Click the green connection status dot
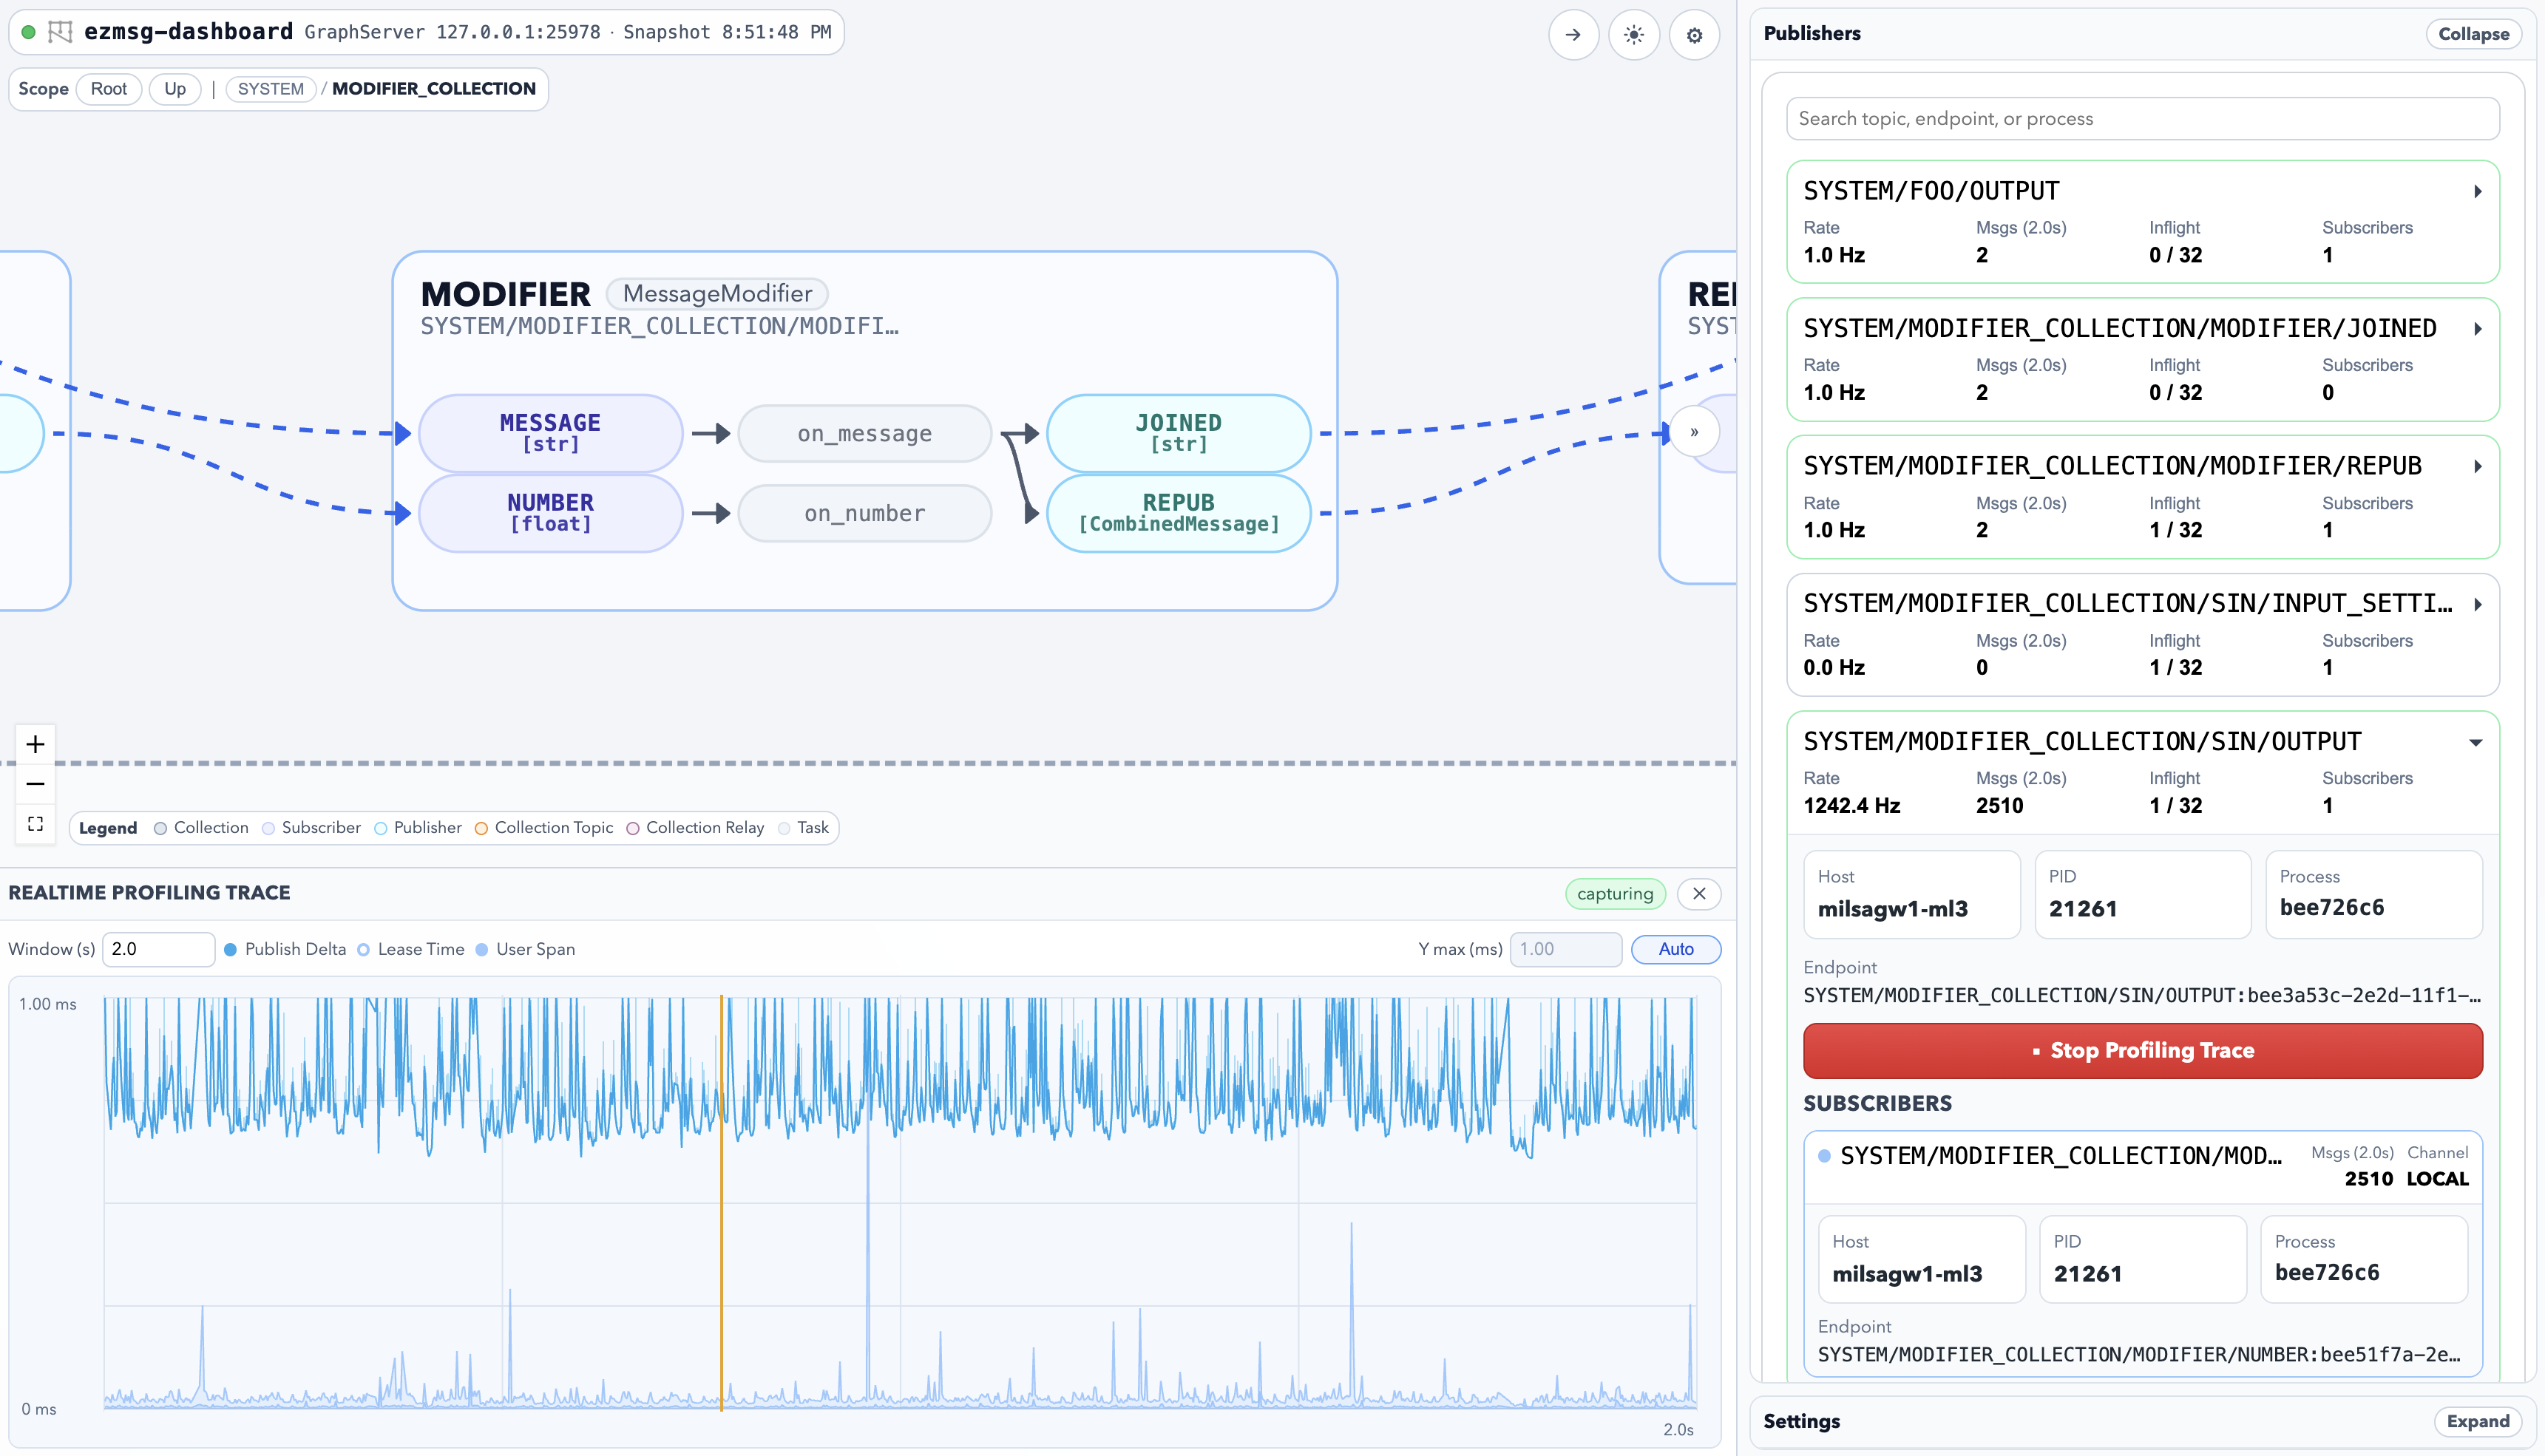The image size is (2545, 1456). click(x=28, y=32)
